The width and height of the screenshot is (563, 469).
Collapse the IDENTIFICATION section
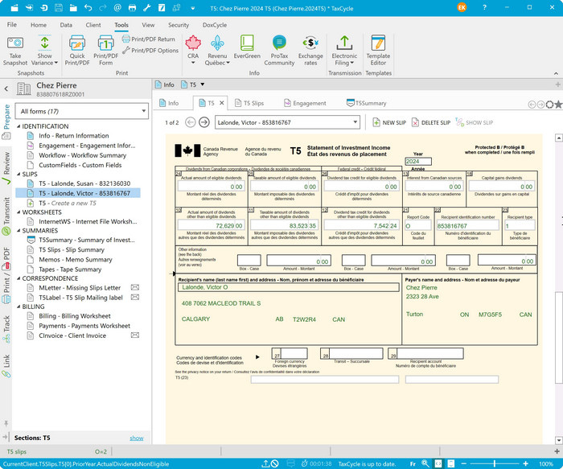(x=18, y=126)
